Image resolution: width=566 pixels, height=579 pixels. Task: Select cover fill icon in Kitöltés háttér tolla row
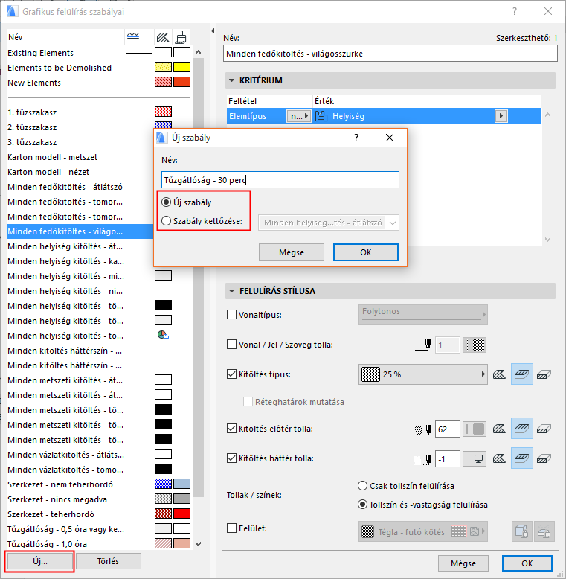521,458
